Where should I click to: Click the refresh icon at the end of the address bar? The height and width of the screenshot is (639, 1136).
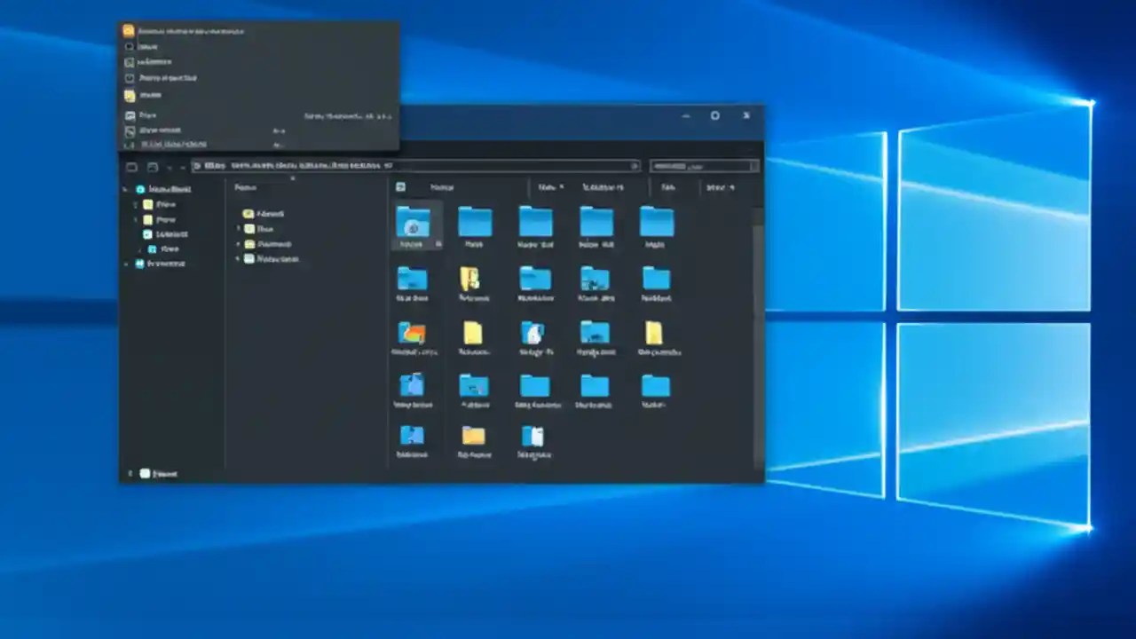pyautogui.click(x=634, y=166)
